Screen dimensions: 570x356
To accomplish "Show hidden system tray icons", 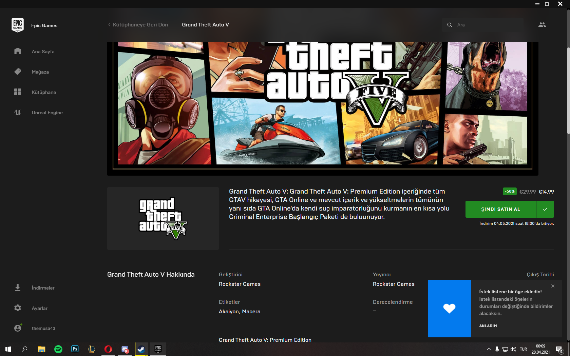I will point(489,349).
